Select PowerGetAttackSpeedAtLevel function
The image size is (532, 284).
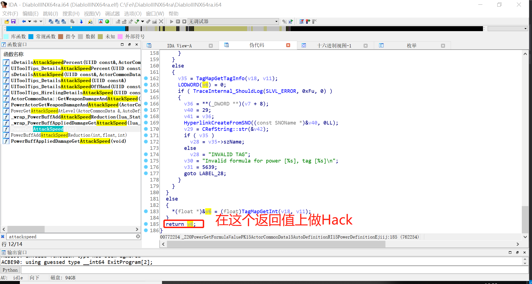point(72,111)
